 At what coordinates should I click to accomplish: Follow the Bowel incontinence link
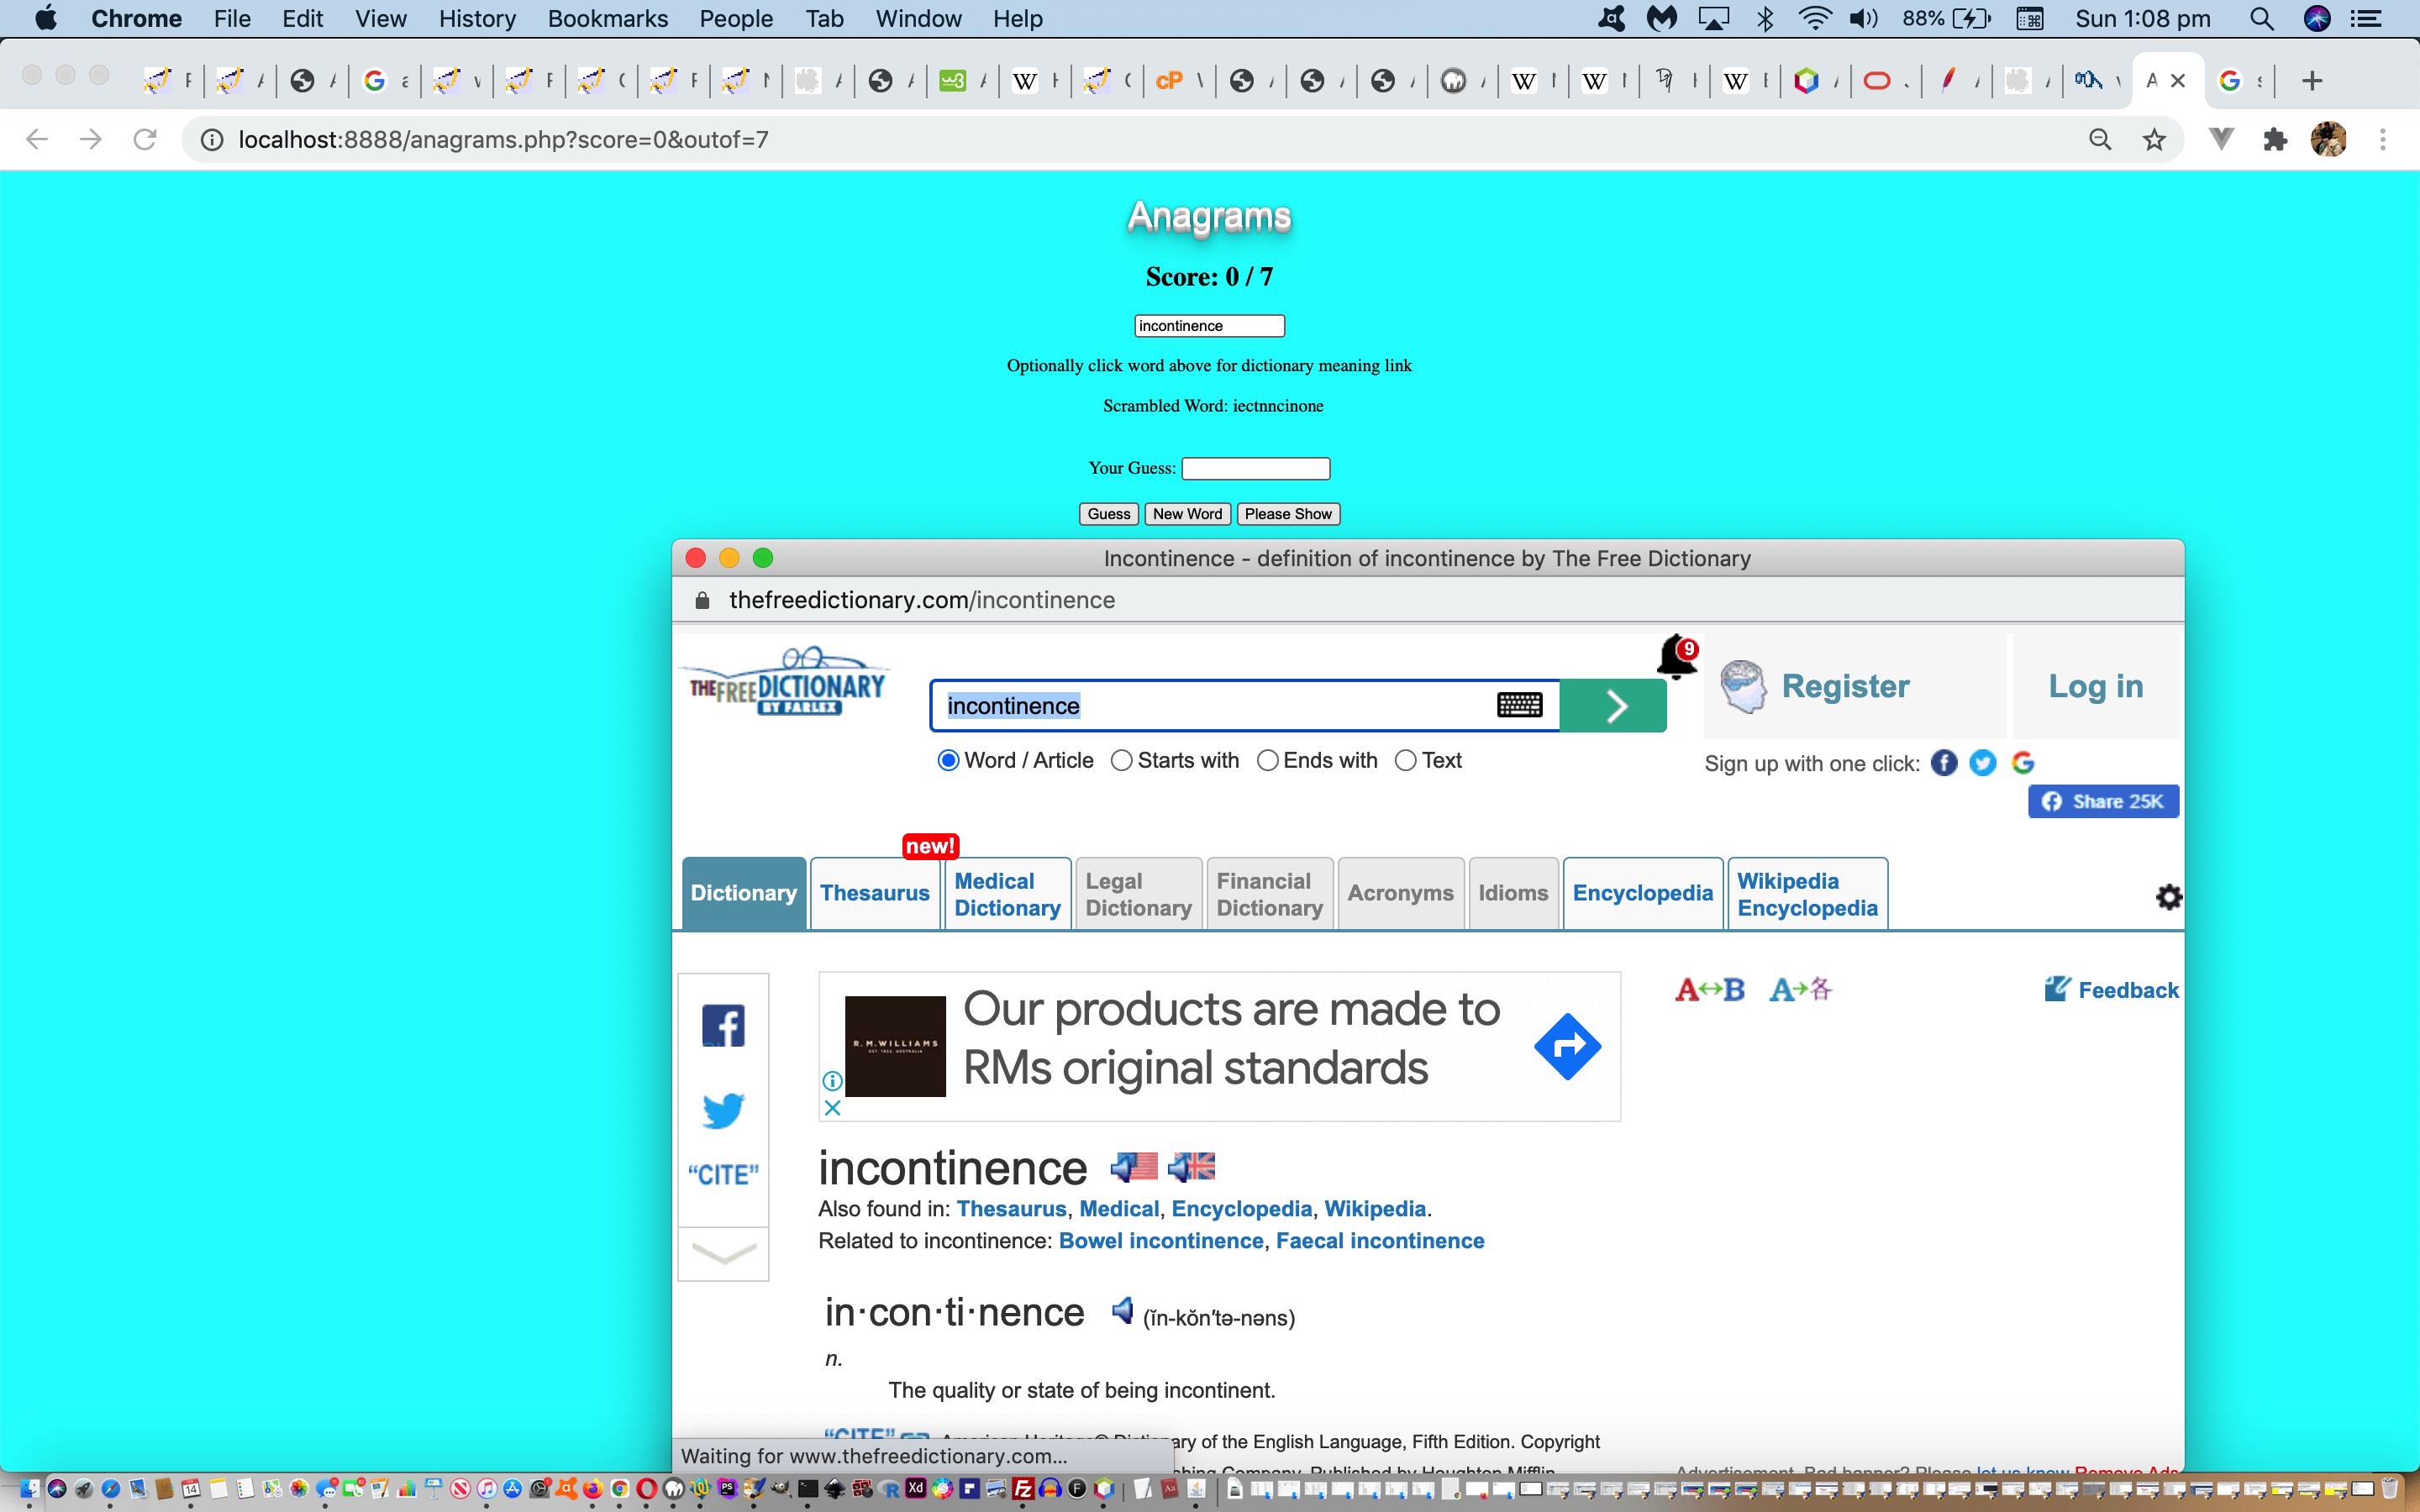click(x=1160, y=1240)
